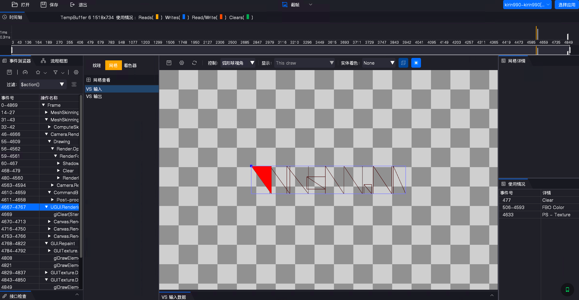579x300 pixels.
Task: Expand the MeshSkinning 14-27 node
Action: pyautogui.click(x=46, y=112)
